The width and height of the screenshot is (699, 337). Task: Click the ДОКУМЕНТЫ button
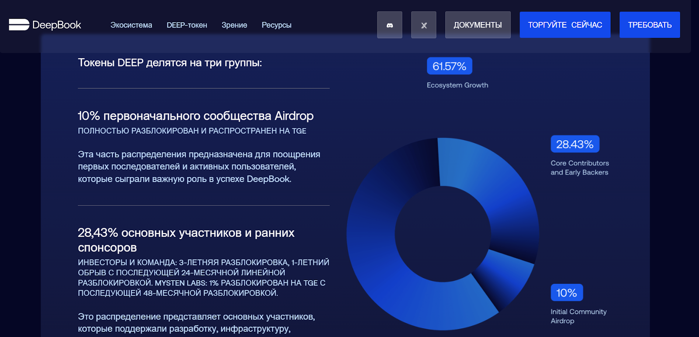coord(478,25)
